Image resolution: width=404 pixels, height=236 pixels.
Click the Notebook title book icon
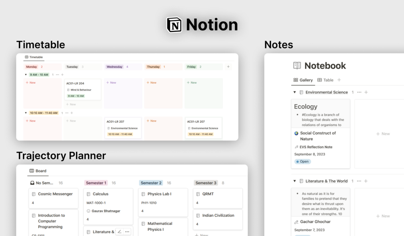click(x=297, y=66)
